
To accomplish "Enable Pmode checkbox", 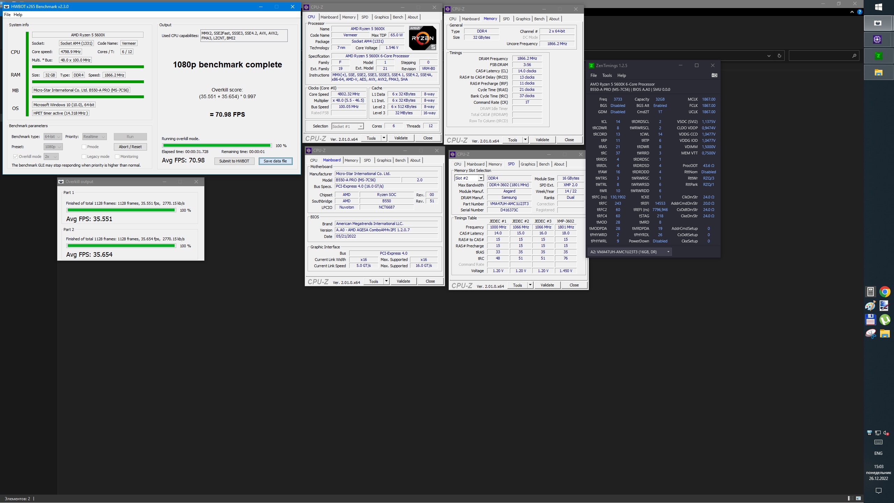I will (x=84, y=147).
